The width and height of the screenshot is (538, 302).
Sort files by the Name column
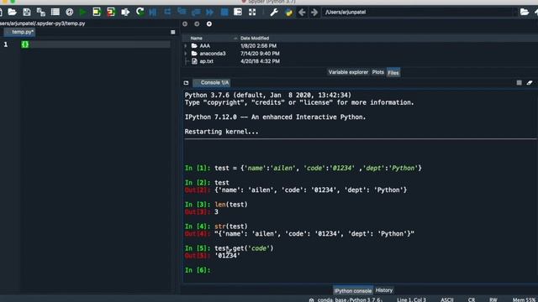(x=196, y=39)
